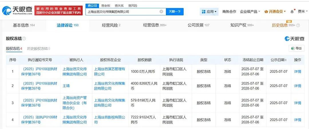
Task: Open the 经营信息 tab
Action: click(x=155, y=25)
